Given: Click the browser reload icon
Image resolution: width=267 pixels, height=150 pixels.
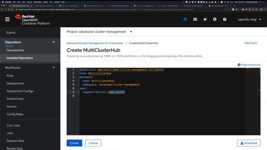Looking at the screenshot, I should click(9, 10).
